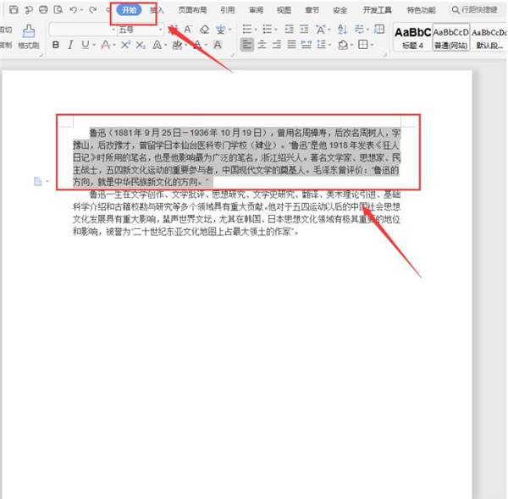Viewport: 508px width, 499px height.
Task: Apply the 默认段... style
Action: (489, 37)
